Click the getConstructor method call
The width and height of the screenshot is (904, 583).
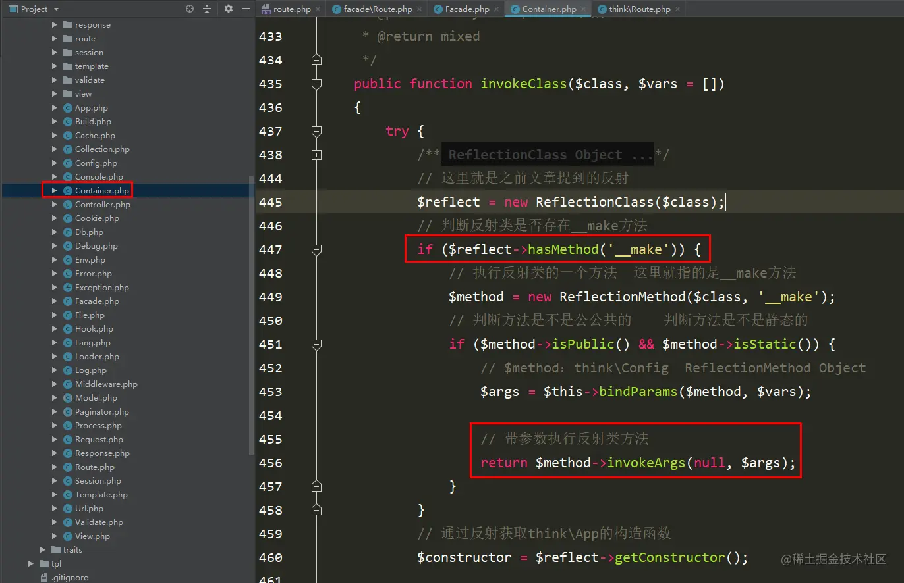point(669,558)
